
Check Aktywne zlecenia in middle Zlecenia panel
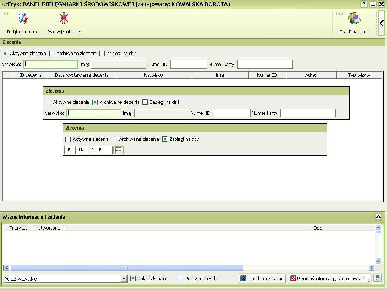tap(48, 102)
